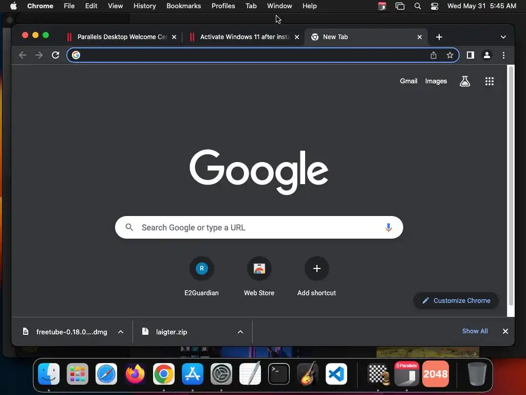Open TextEdit from the Dock

(250, 374)
